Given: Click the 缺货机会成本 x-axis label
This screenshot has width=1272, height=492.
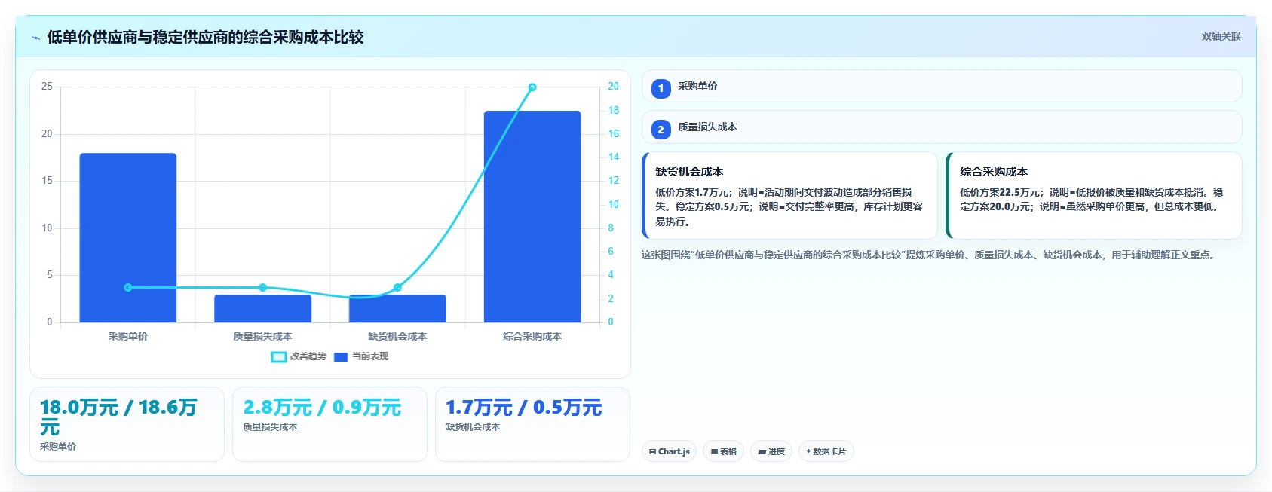Looking at the screenshot, I should click(397, 337).
